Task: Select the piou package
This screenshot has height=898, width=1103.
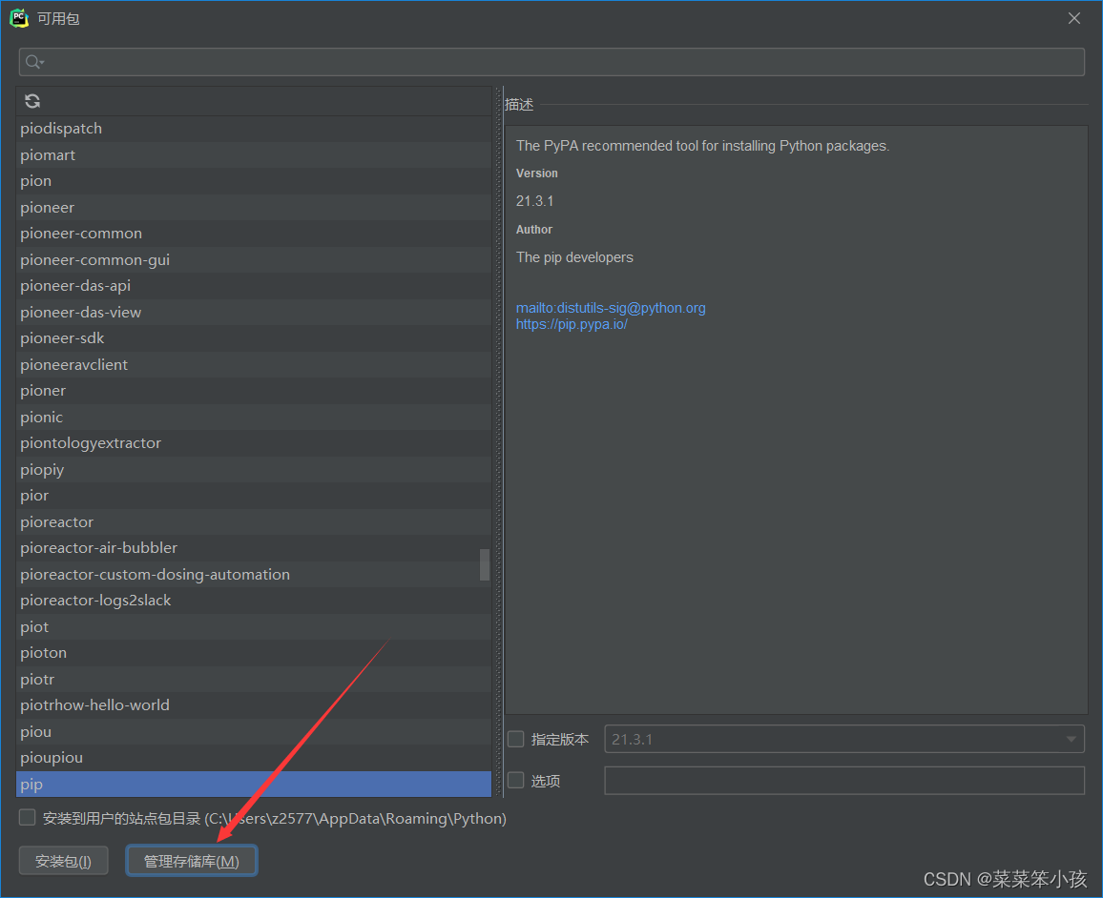Action: (x=253, y=731)
